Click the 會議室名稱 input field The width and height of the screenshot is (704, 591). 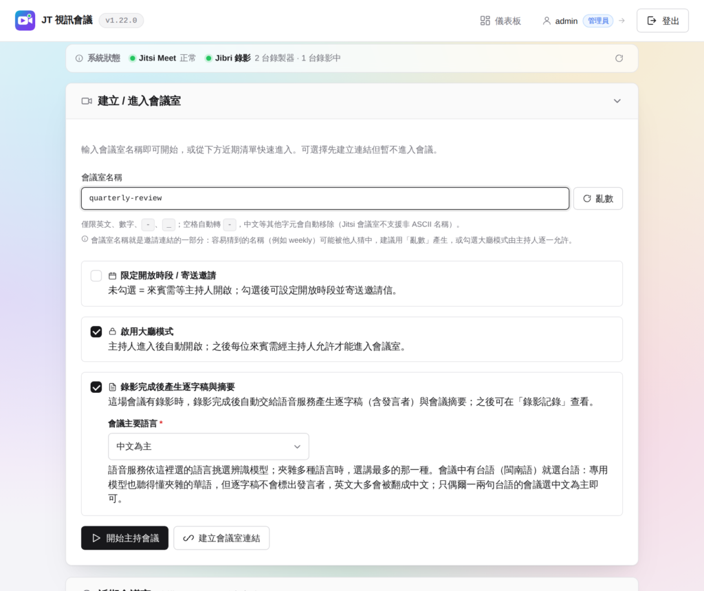[325, 199]
